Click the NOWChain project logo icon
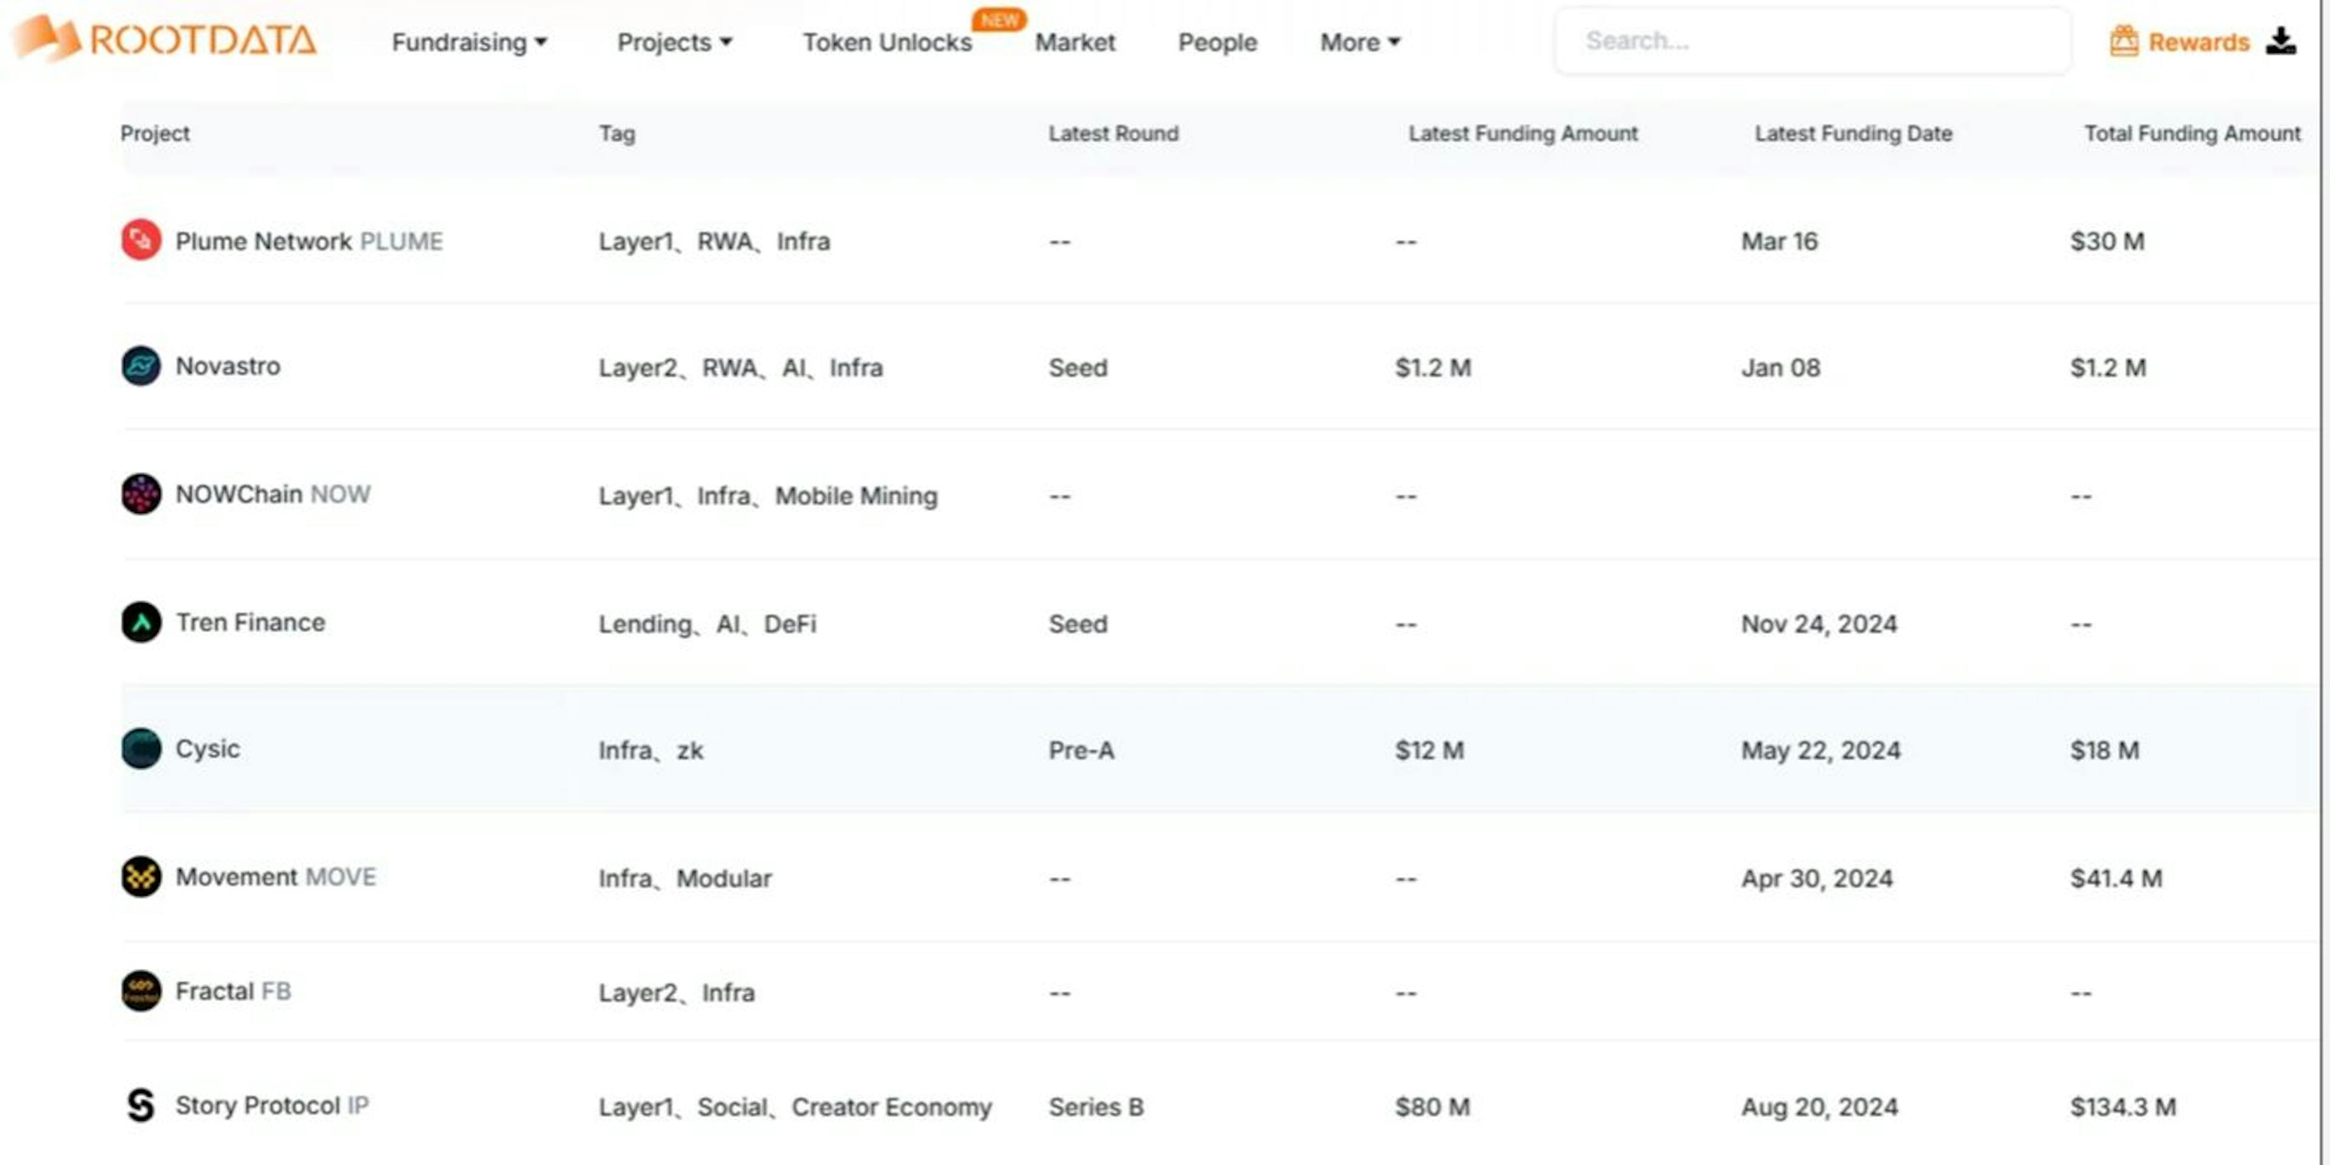Screen dimensions: 2330x1165 pos(141,494)
